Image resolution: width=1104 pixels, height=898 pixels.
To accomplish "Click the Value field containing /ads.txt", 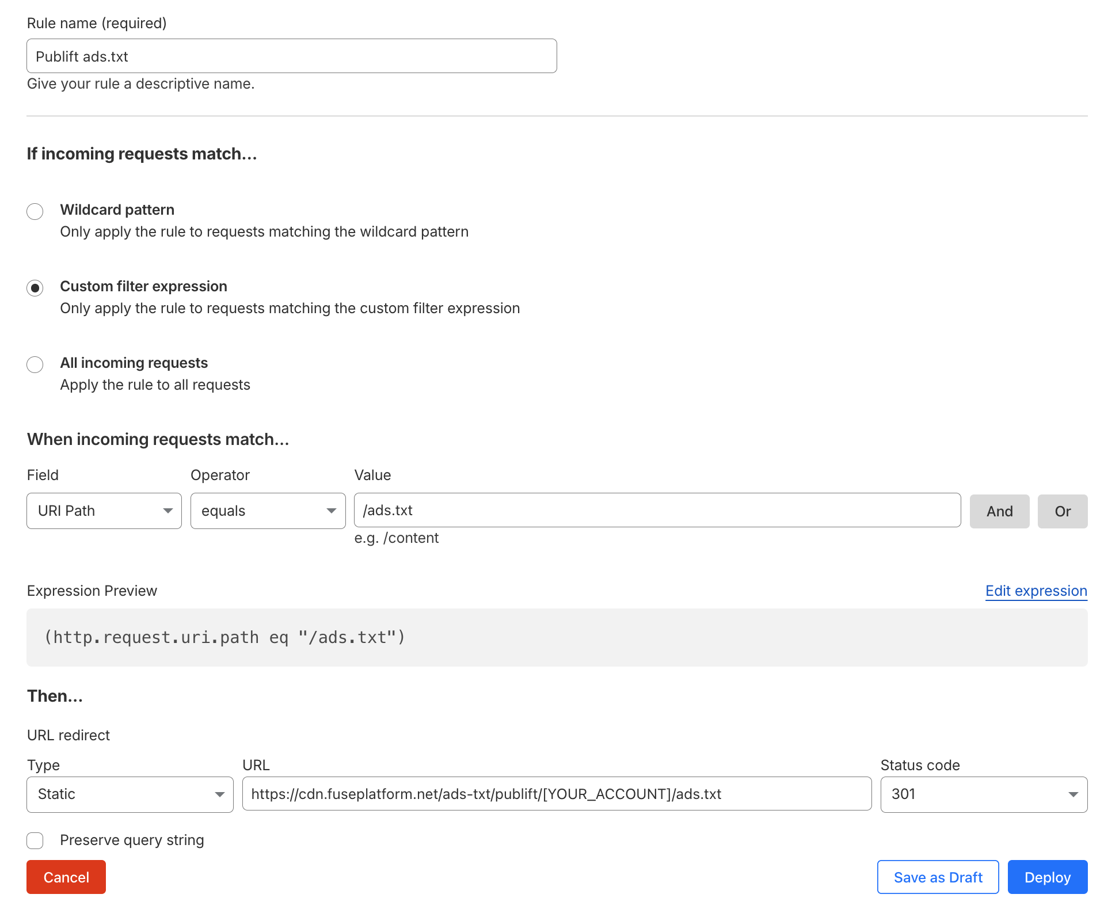I will pos(656,510).
